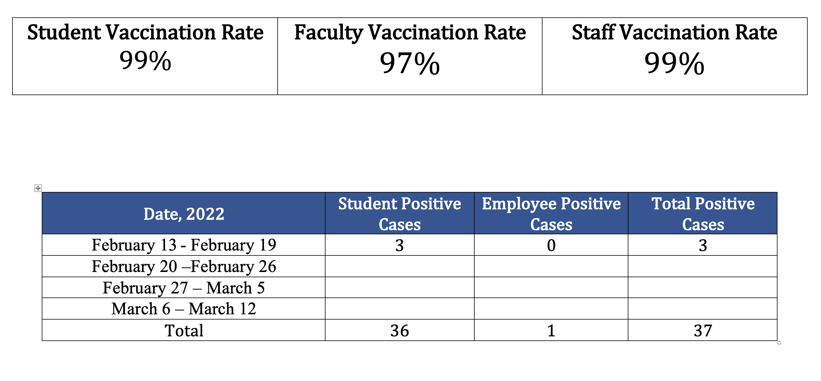
Task: Select the February 27 – March 5 row label
Action: 184,288
